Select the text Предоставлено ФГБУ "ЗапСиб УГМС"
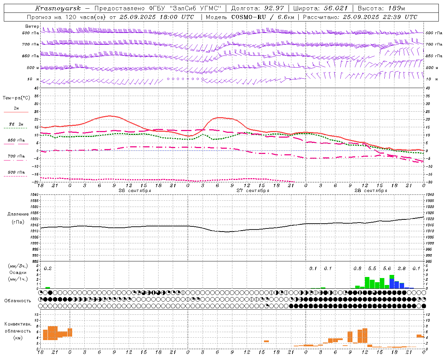 (158, 8)
